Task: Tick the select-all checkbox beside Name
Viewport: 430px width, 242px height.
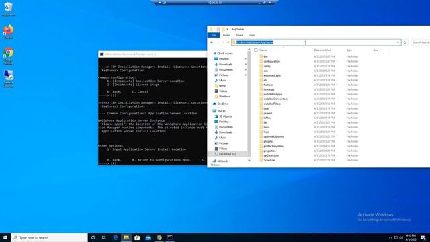Action: pyautogui.click(x=256, y=50)
